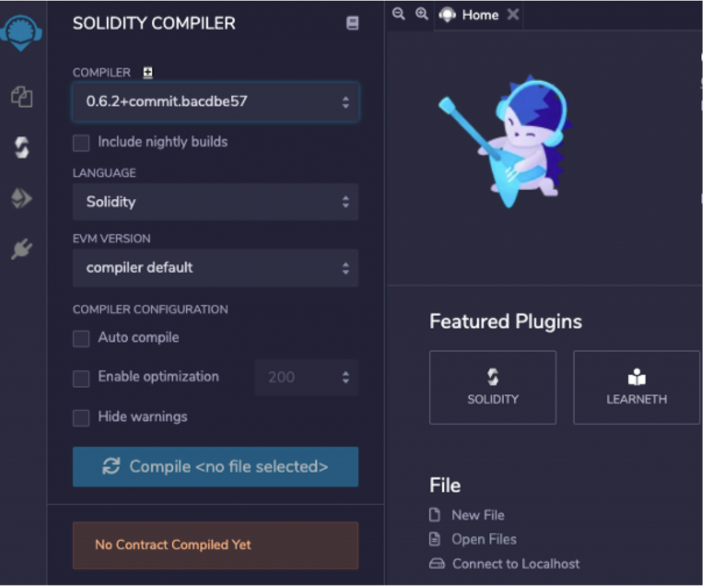
Task: Switch to the Home tab
Action: tap(479, 15)
